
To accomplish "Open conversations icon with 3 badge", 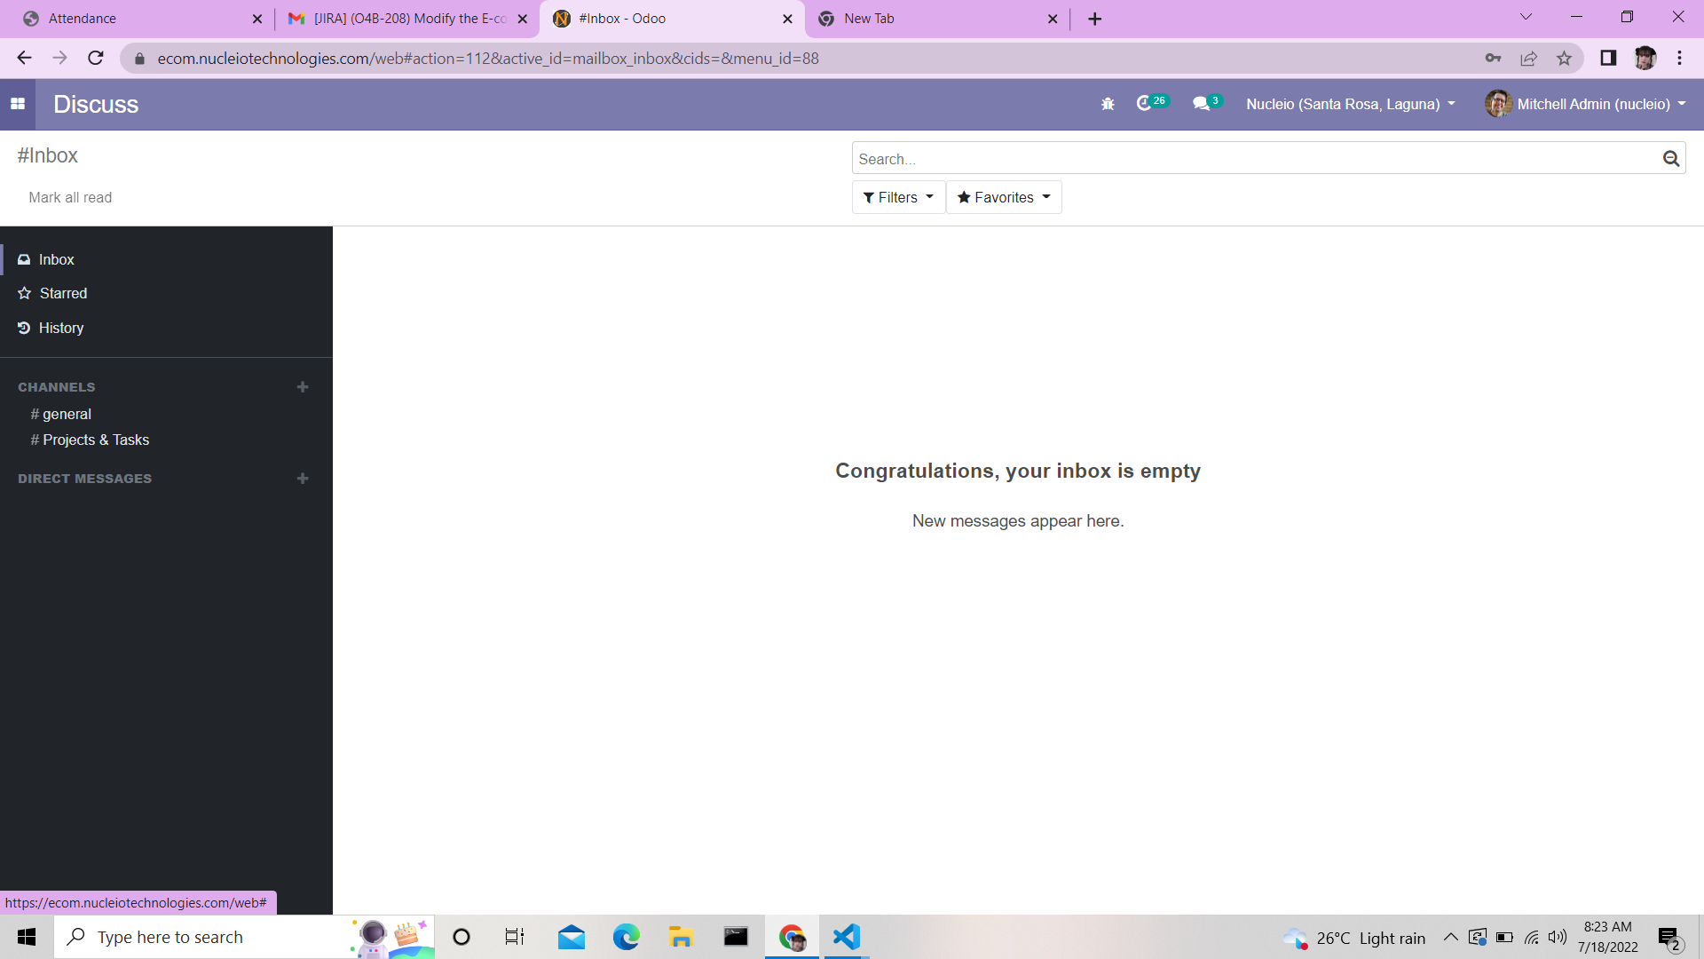I will click(1207, 103).
